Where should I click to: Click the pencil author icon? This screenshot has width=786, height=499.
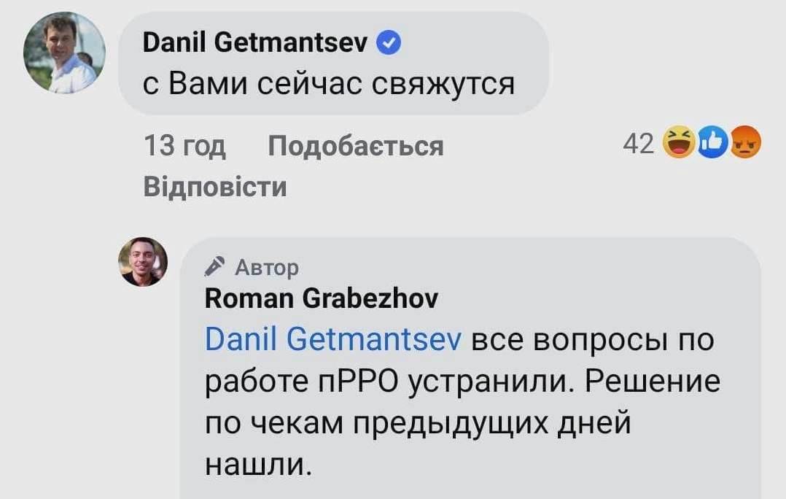coord(214,268)
